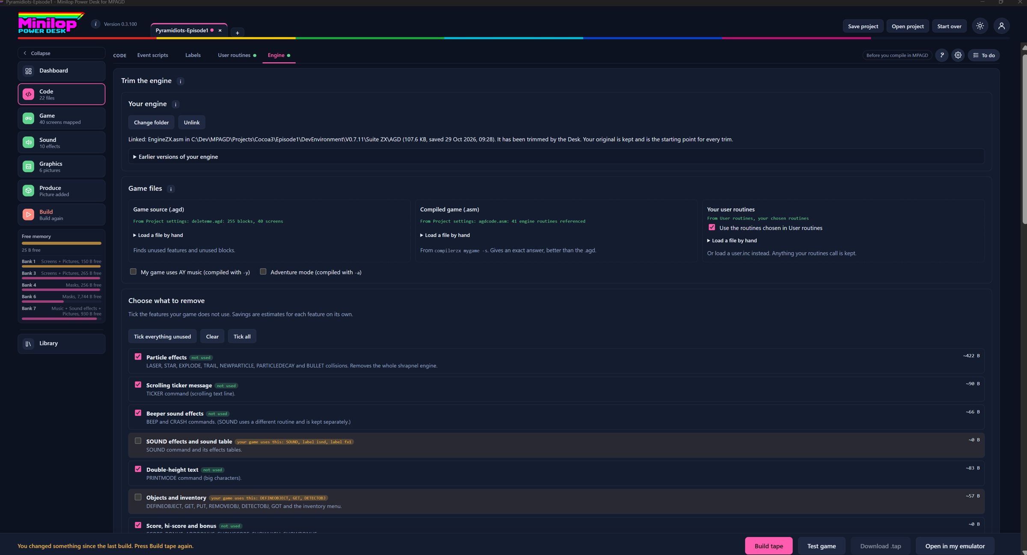Click the Free memory usage bar

tap(62, 243)
